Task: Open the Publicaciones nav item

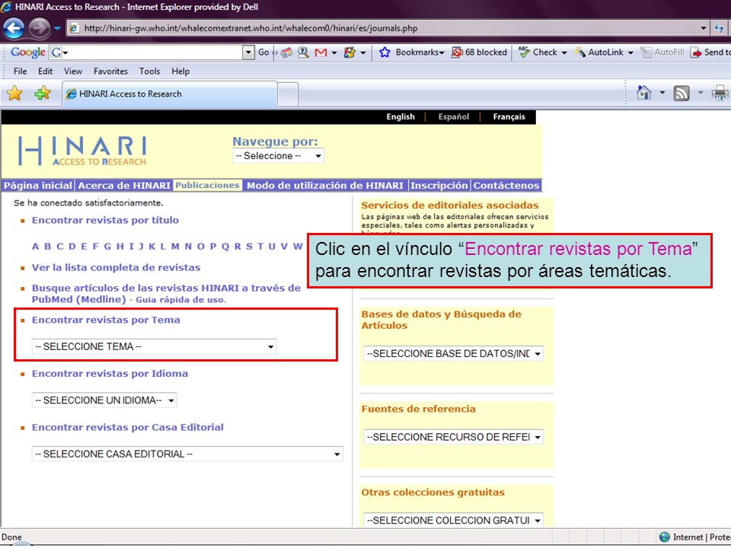Action: point(207,185)
